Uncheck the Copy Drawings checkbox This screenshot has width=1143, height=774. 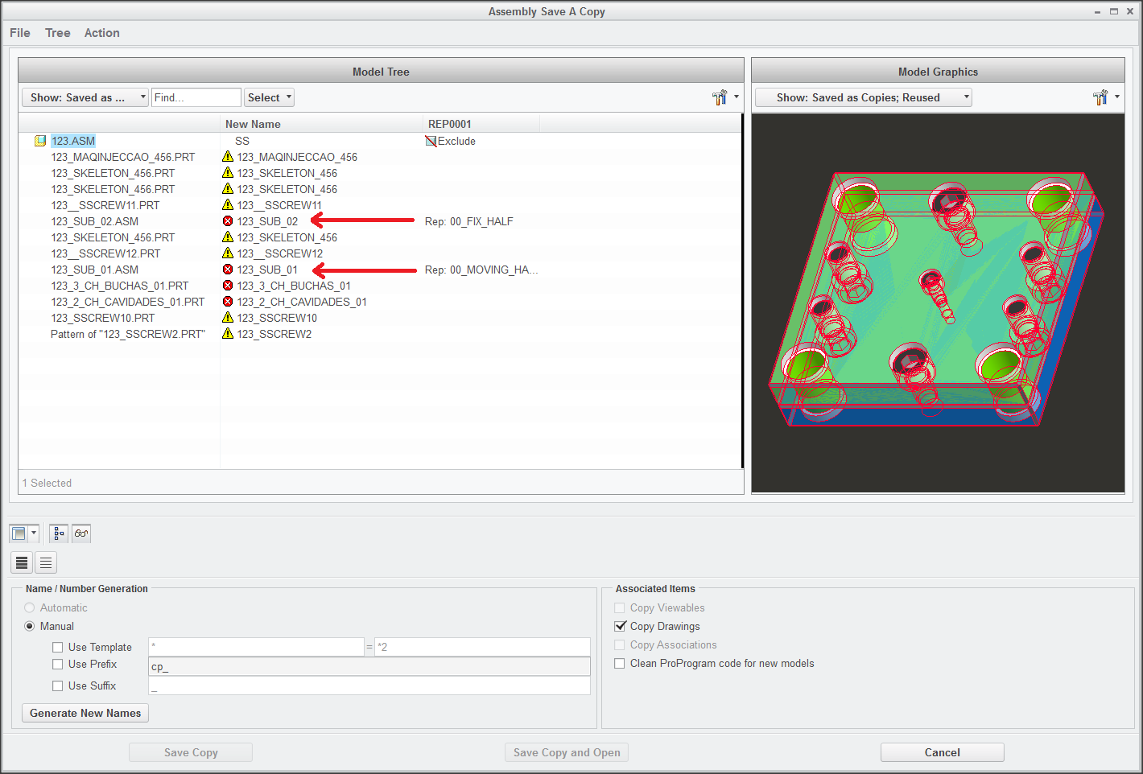[x=620, y=626]
